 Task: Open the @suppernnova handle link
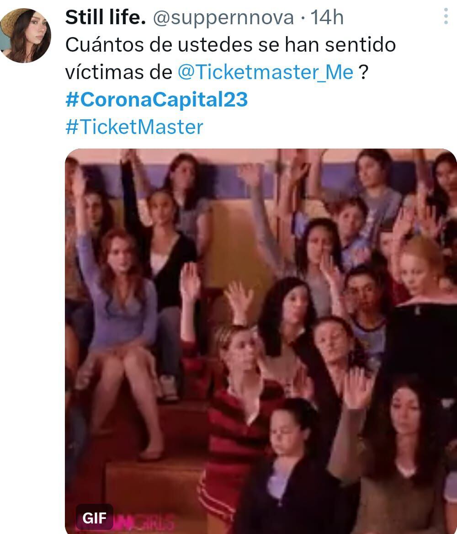pyautogui.click(x=223, y=18)
